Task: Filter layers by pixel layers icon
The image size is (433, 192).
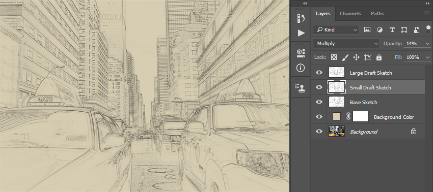Action: [x=367, y=30]
